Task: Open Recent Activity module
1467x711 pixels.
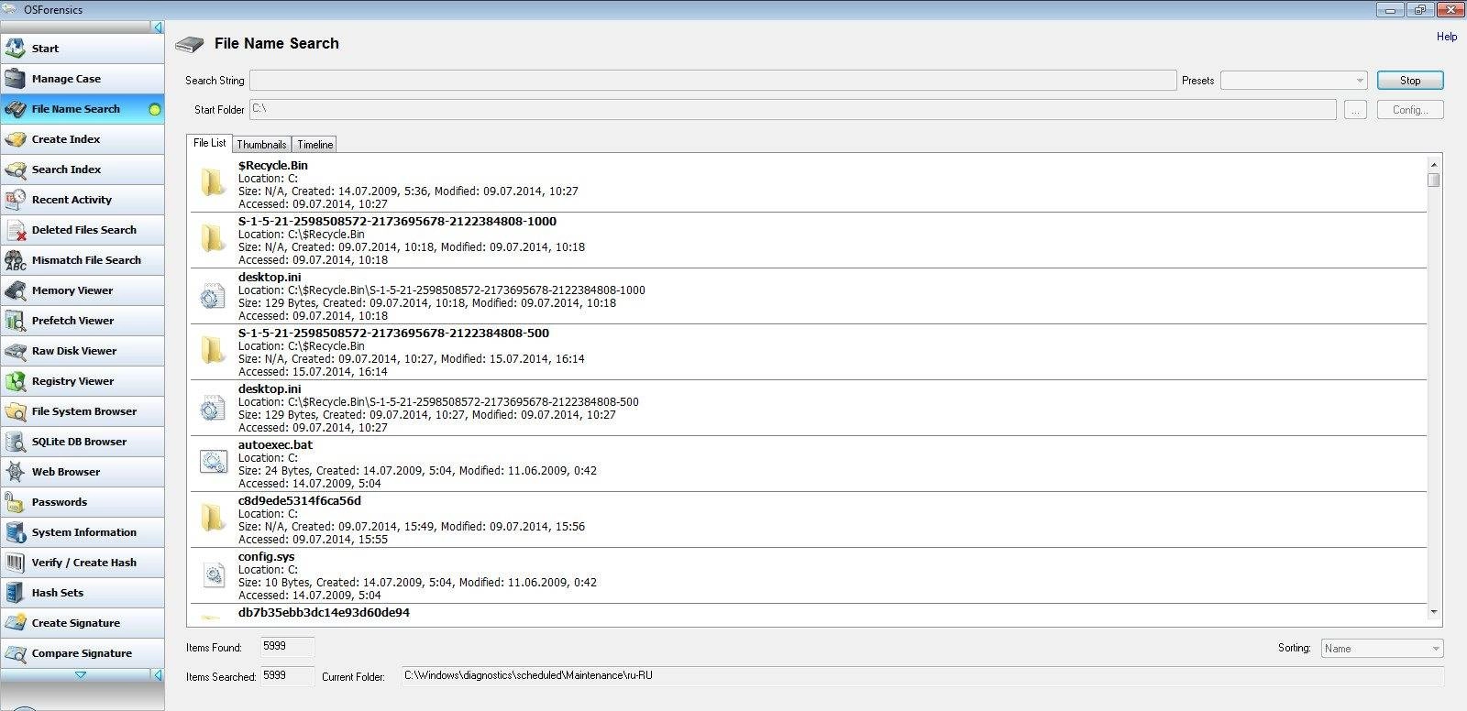Action: (83, 200)
